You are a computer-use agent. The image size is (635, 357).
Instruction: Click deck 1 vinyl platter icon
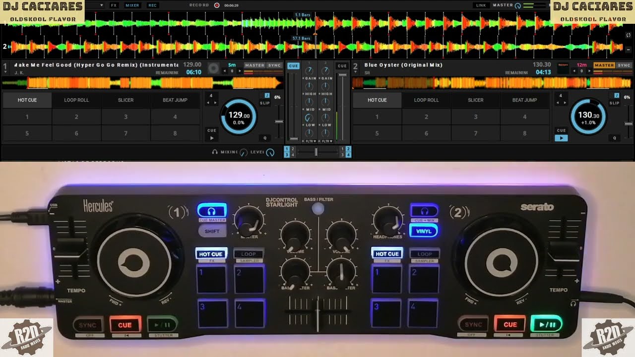[213, 68]
